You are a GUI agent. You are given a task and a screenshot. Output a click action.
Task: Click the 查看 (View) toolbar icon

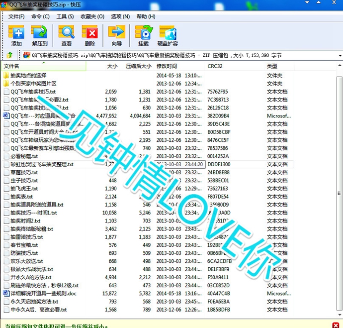67,35
